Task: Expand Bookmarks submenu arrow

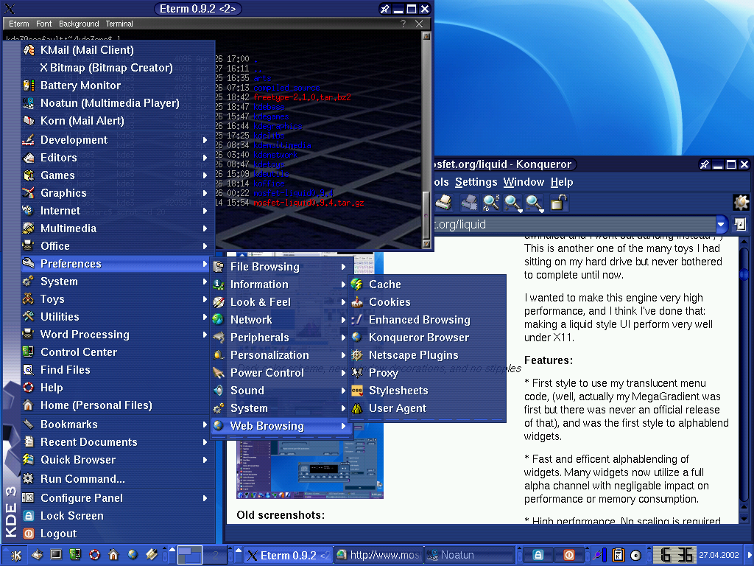Action: (205, 424)
